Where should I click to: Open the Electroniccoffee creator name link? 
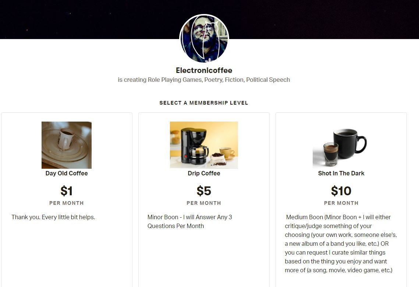pyautogui.click(x=204, y=70)
